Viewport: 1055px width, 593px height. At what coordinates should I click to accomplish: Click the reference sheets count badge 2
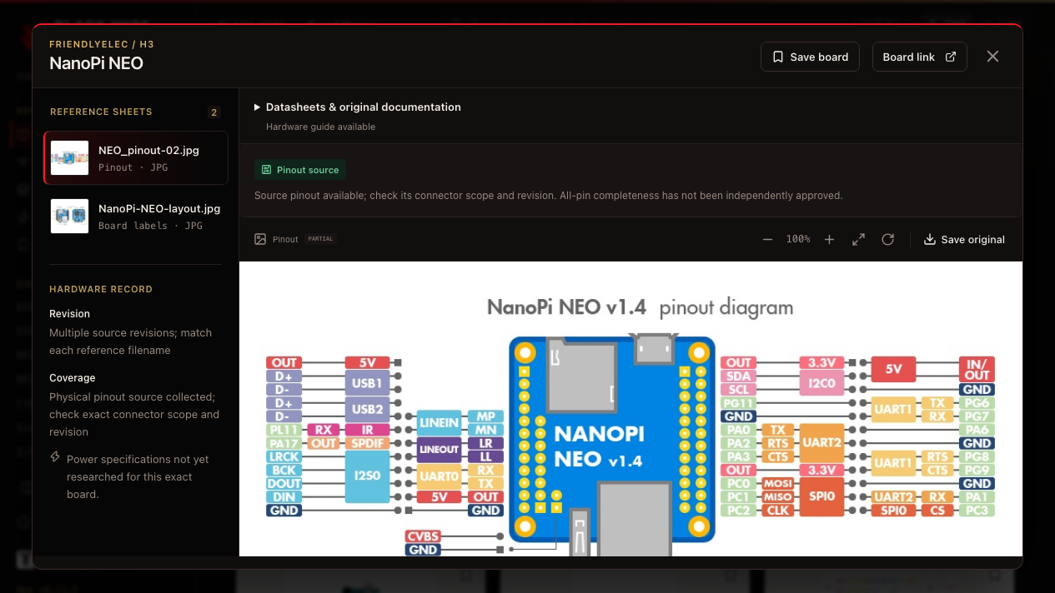click(214, 112)
